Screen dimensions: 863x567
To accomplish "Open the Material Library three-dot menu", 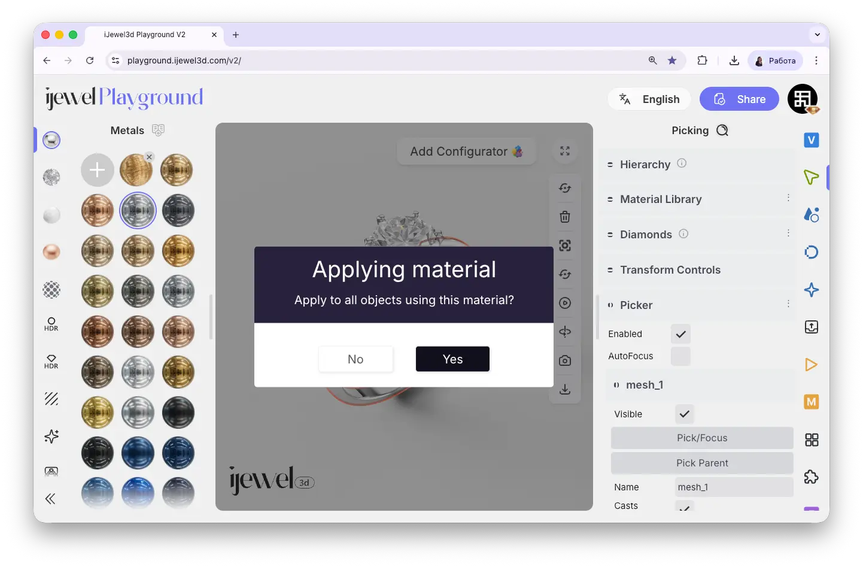I will tap(788, 198).
